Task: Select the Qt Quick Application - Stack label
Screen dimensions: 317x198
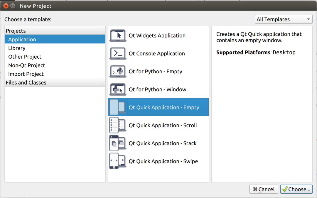Action: [163, 143]
